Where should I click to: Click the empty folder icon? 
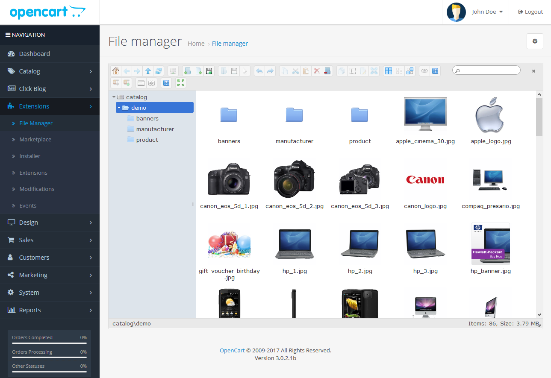(327, 71)
